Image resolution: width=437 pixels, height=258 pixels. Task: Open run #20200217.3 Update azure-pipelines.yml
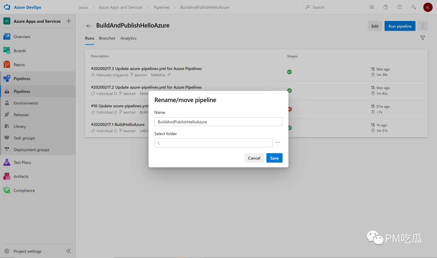point(146,68)
